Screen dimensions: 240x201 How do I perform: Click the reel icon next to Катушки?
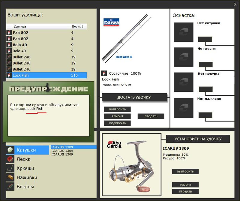coord(10,150)
